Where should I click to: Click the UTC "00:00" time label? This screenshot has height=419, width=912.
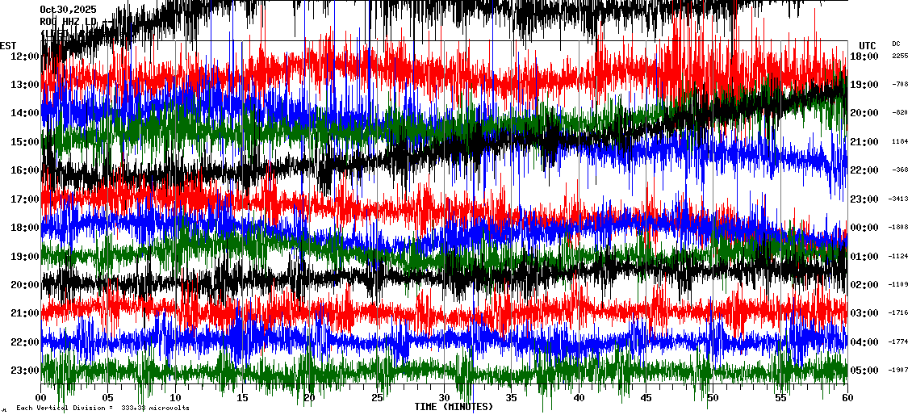tap(864, 228)
